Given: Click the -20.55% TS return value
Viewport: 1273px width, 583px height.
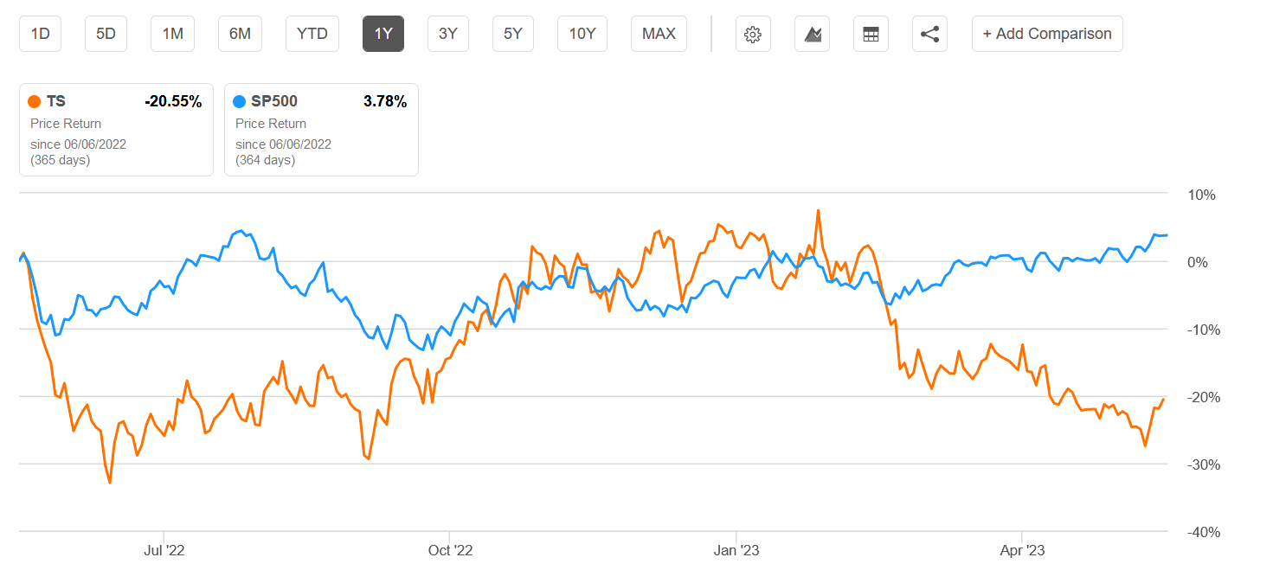Looking at the screenshot, I should coord(174,101).
